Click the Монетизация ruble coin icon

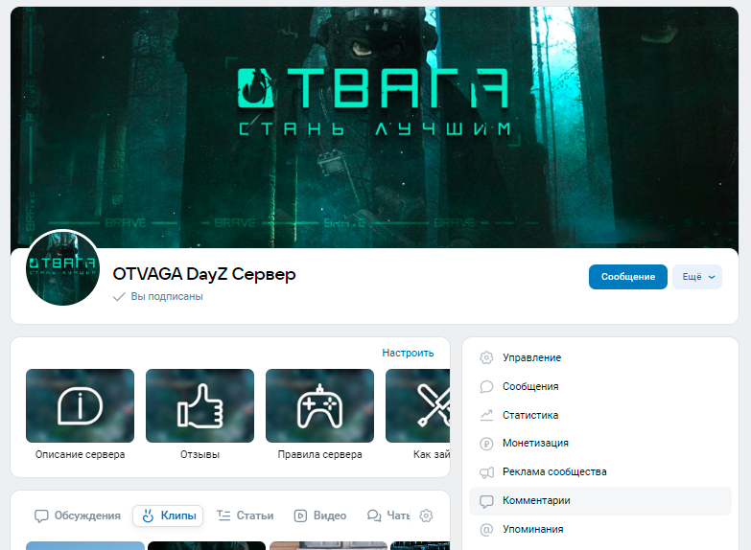(x=486, y=444)
